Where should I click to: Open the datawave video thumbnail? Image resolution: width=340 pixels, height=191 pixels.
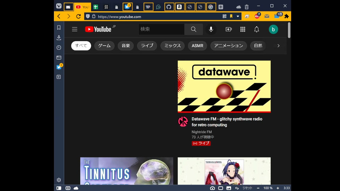click(224, 87)
